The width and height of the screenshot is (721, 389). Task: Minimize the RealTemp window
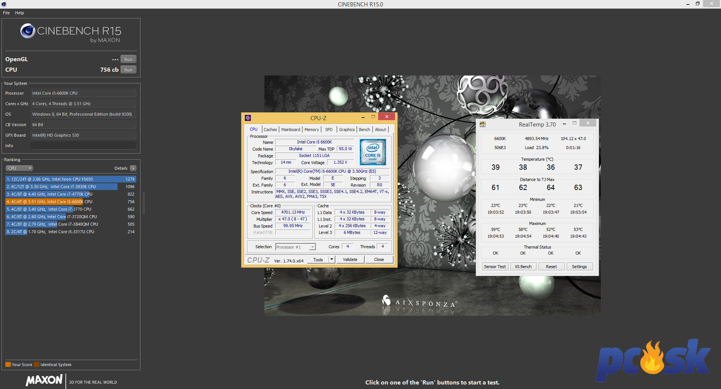tap(564, 124)
